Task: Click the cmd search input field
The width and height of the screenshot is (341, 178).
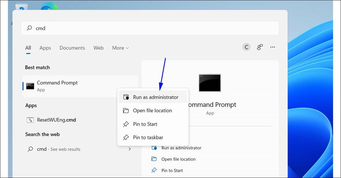Action: pos(150,28)
